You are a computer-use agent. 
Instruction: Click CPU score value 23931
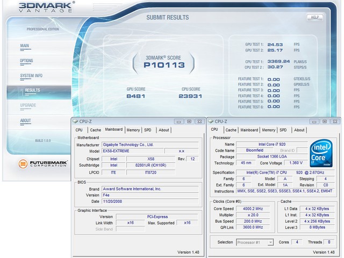point(190,96)
